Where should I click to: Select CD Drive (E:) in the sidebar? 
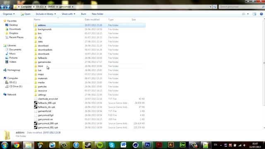coord(16,87)
